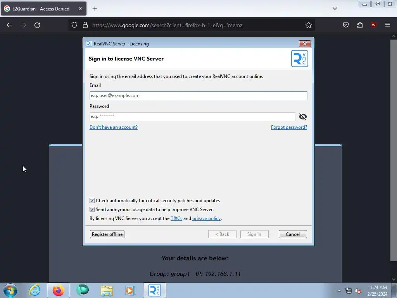Focus the Email input field
The width and height of the screenshot is (397, 298).
tap(198, 95)
